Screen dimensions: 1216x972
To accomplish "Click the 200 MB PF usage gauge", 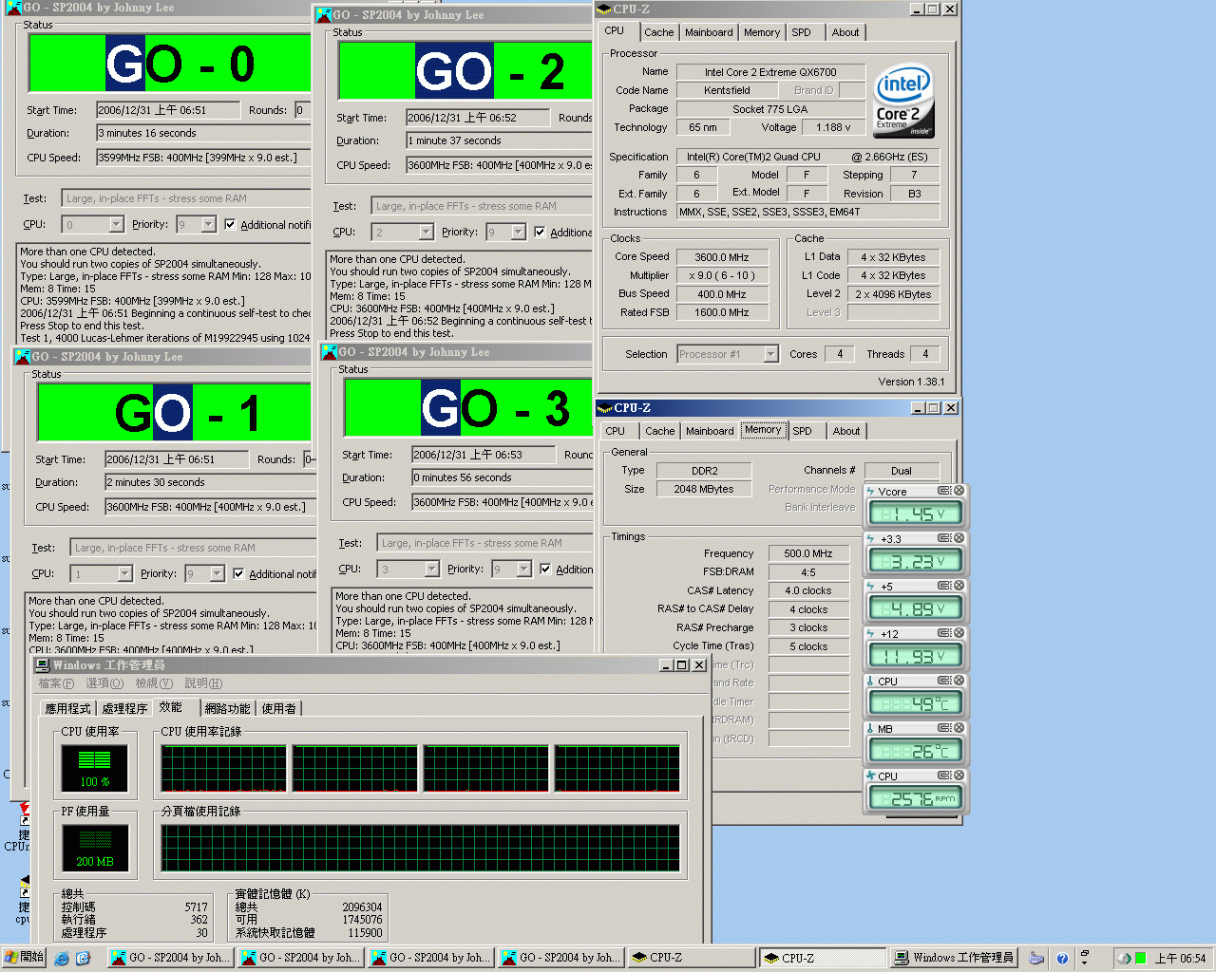I will point(95,849).
